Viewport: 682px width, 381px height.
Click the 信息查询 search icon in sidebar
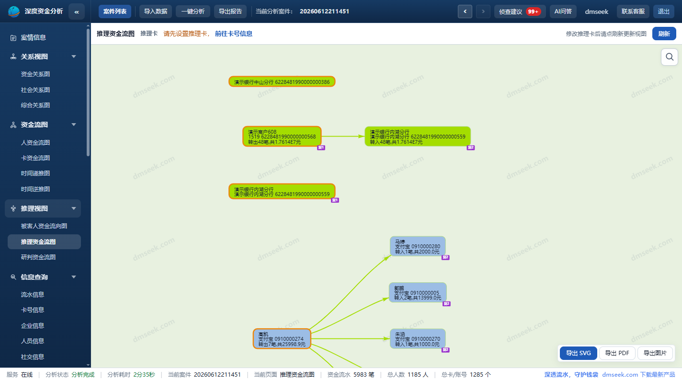pos(13,277)
